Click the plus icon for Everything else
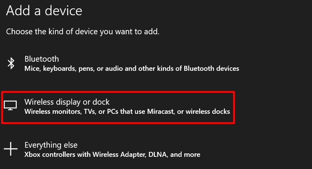Image resolution: width=312 pixels, height=169 pixels. click(11, 149)
